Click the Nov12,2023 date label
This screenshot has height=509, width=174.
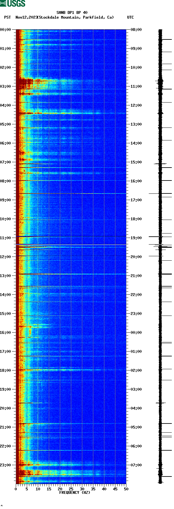26,17
